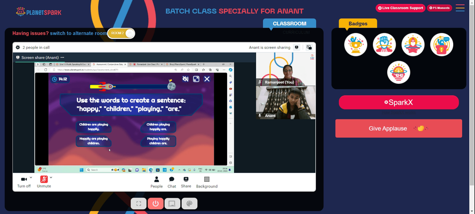Screen dimensions: 475x214
Task: Click the Give Applause button
Action: (399, 128)
